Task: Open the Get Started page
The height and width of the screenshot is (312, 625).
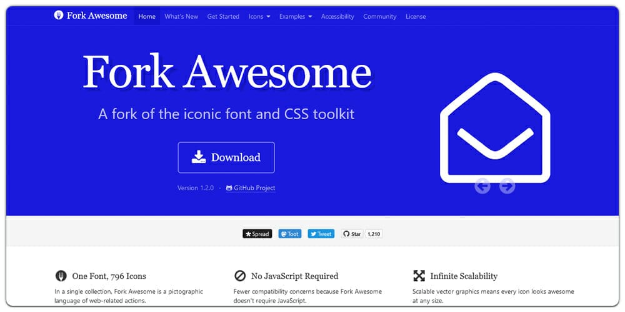Action: 223,16
